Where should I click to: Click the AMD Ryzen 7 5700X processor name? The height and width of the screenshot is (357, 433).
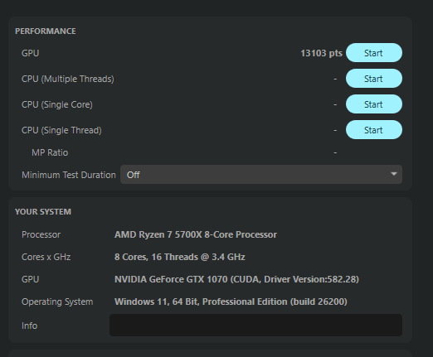click(196, 234)
